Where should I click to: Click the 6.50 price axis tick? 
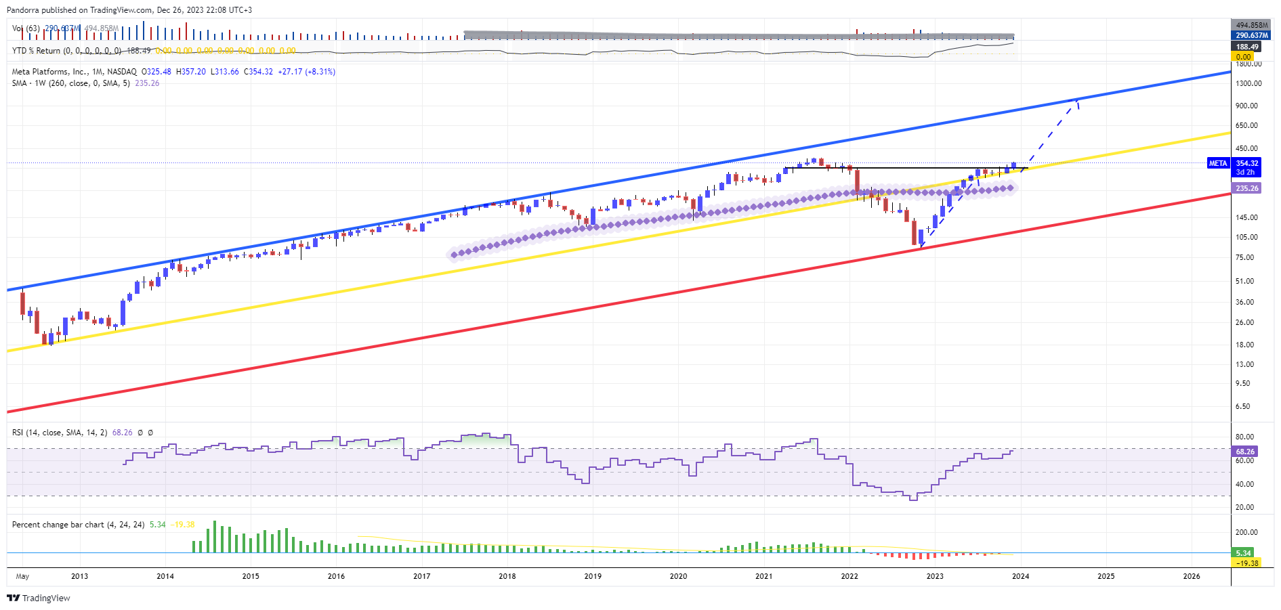pos(1242,406)
